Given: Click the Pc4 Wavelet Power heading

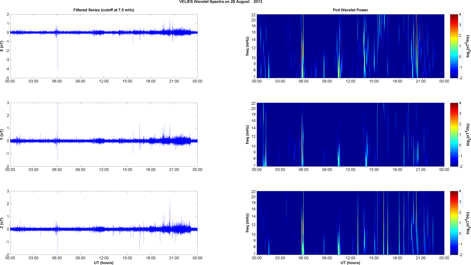Looking at the screenshot, I should [350, 10].
